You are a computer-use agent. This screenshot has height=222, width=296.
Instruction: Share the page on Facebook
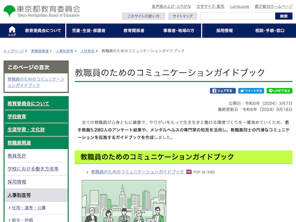(223, 91)
